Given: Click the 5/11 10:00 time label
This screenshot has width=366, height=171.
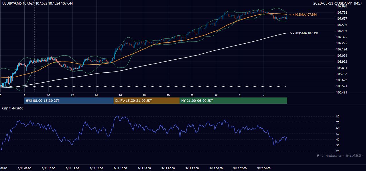Looking at the screenshot, I should coord(48,168).
